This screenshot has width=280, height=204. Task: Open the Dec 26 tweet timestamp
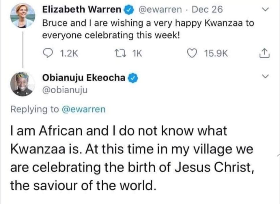click(x=207, y=10)
